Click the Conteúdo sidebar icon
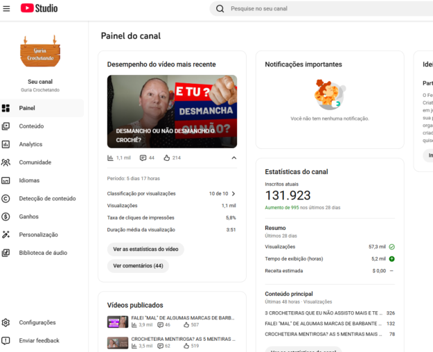Image resolution: width=433 pixels, height=352 pixels. point(6,126)
